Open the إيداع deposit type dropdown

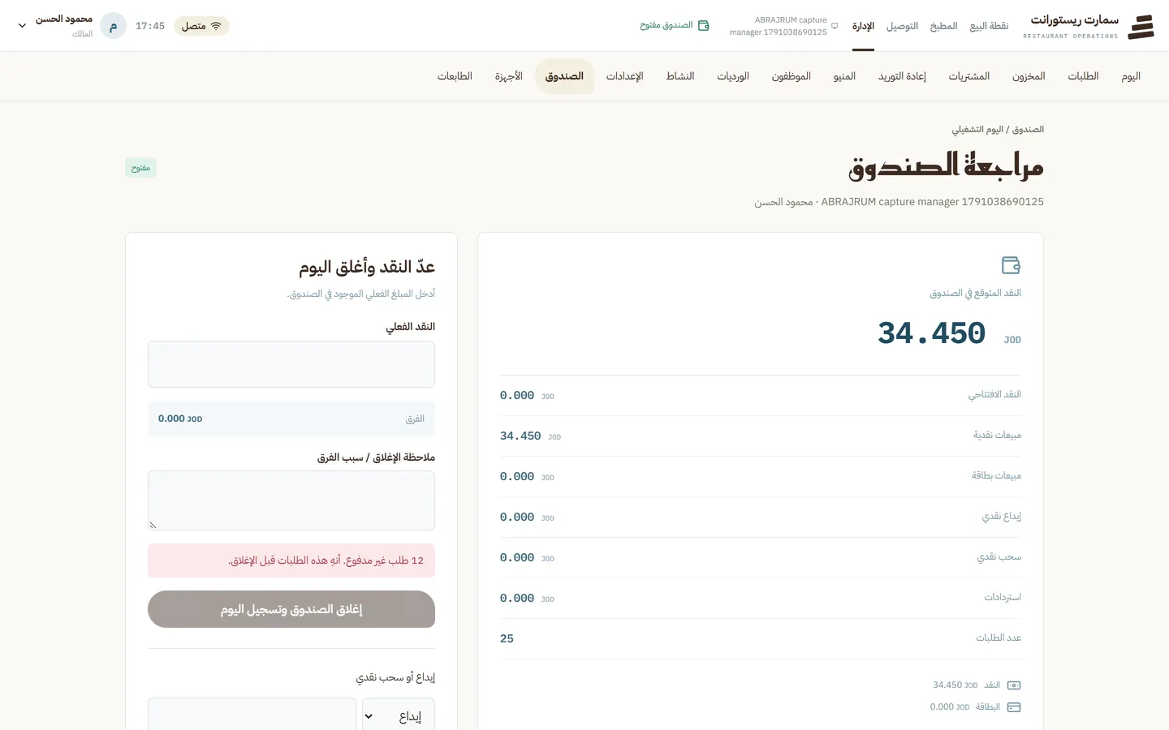pyautogui.click(x=399, y=716)
